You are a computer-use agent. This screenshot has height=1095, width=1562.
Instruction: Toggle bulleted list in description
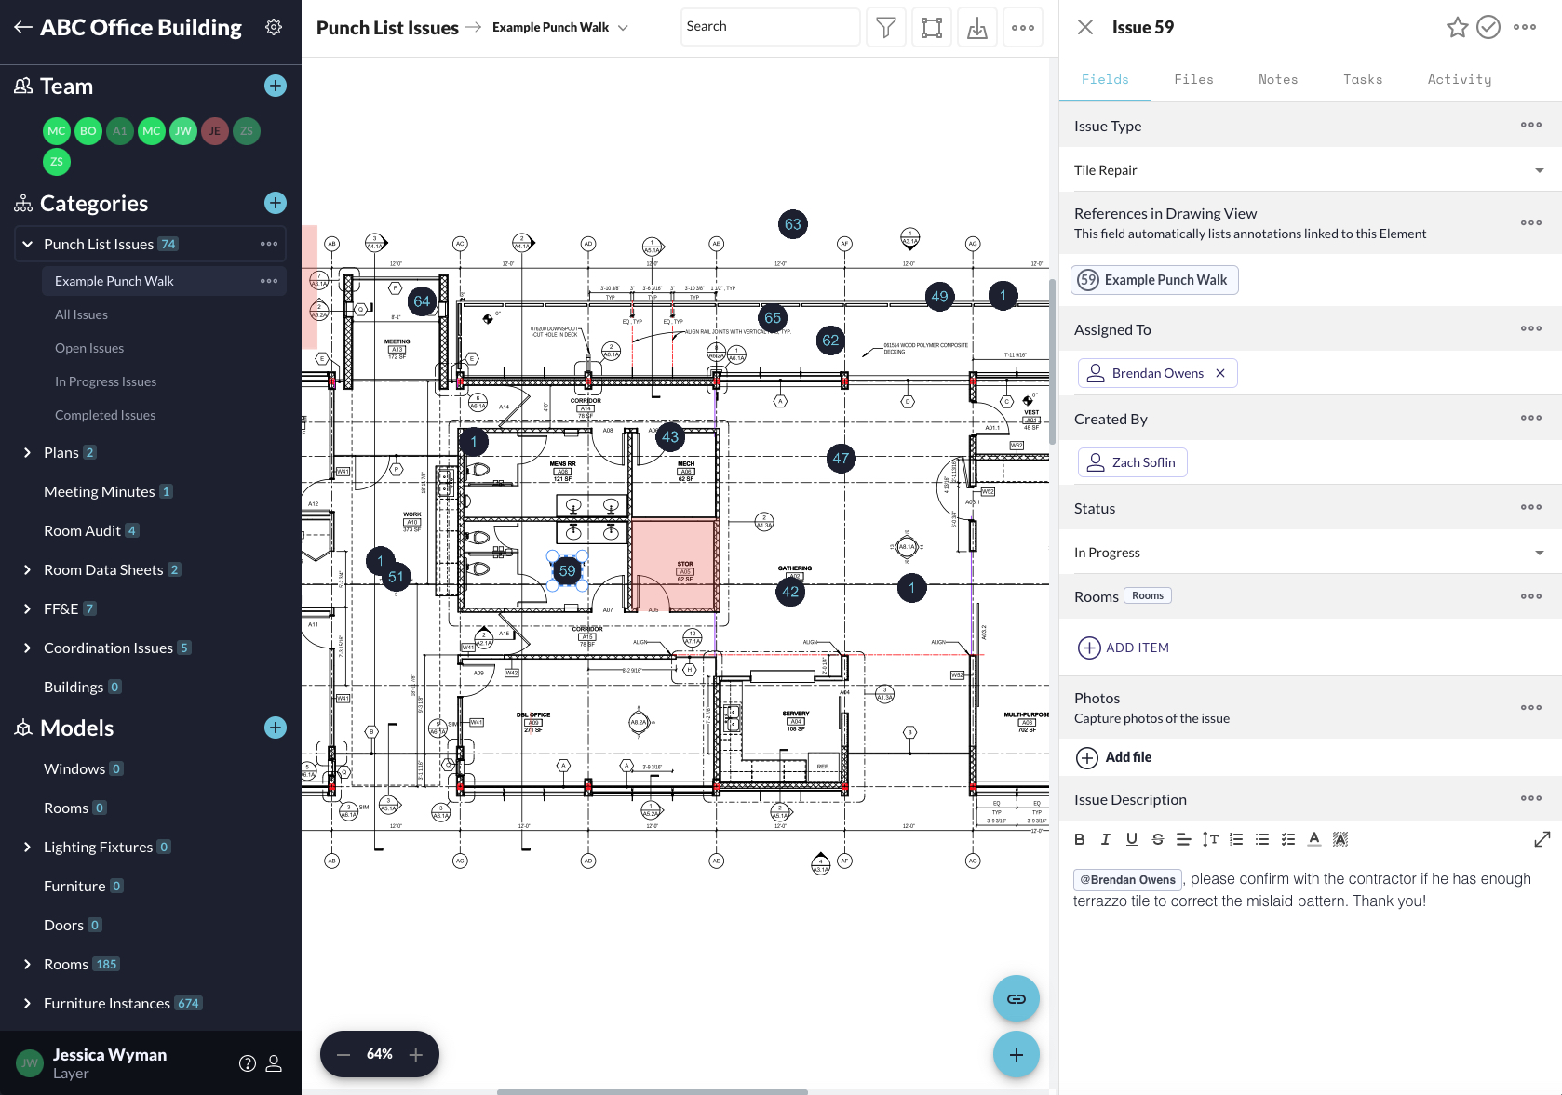(1262, 839)
